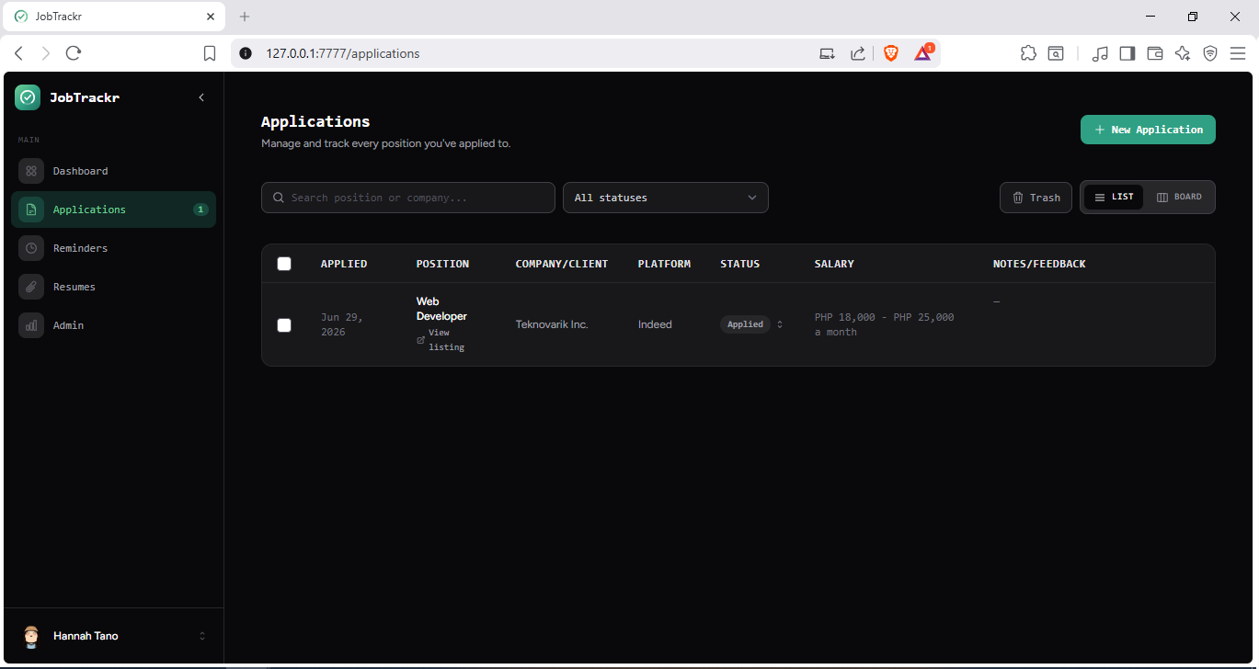The width and height of the screenshot is (1259, 669).
Task: Open the Trash
Action: (x=1036, y=198)
